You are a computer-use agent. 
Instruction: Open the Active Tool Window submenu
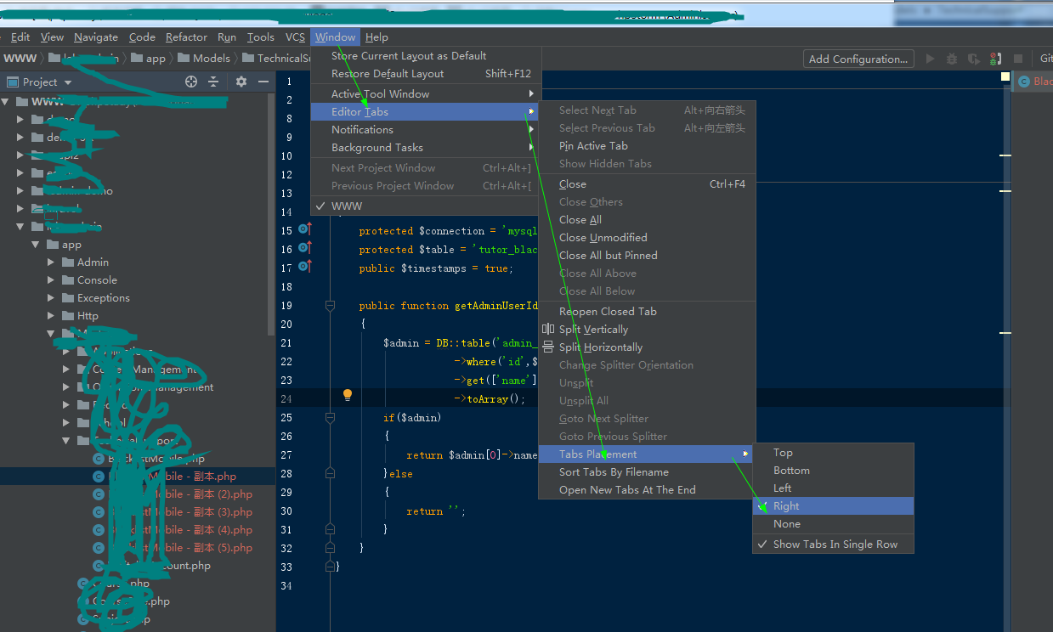point(425,94)
